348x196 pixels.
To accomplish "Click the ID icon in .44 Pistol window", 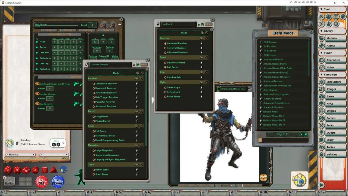I will point(203,24).
